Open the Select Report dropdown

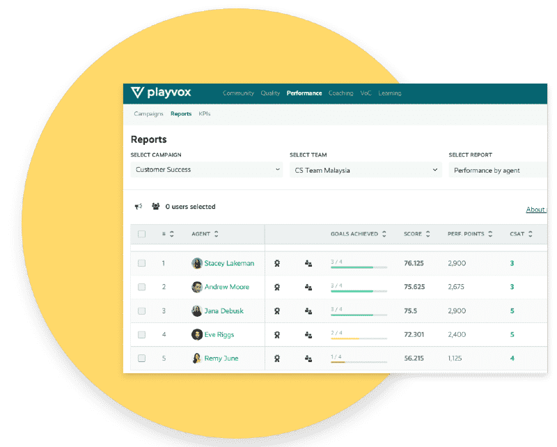coord(498,170)
